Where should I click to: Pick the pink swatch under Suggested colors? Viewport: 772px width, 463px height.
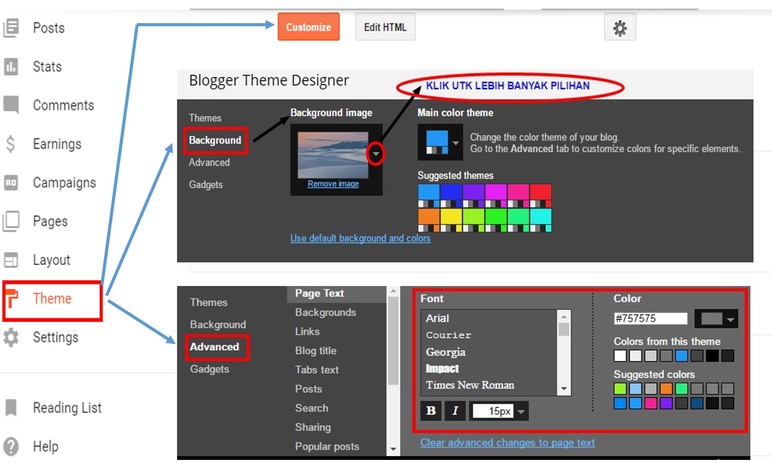[651, 403]
